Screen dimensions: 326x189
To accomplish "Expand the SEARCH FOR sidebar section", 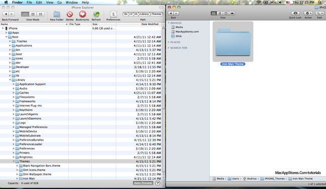I will click(169, 47).
